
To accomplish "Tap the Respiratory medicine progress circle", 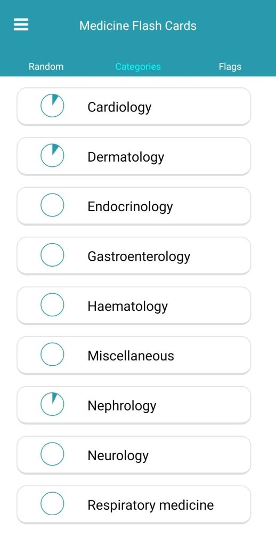I will 52,503.
